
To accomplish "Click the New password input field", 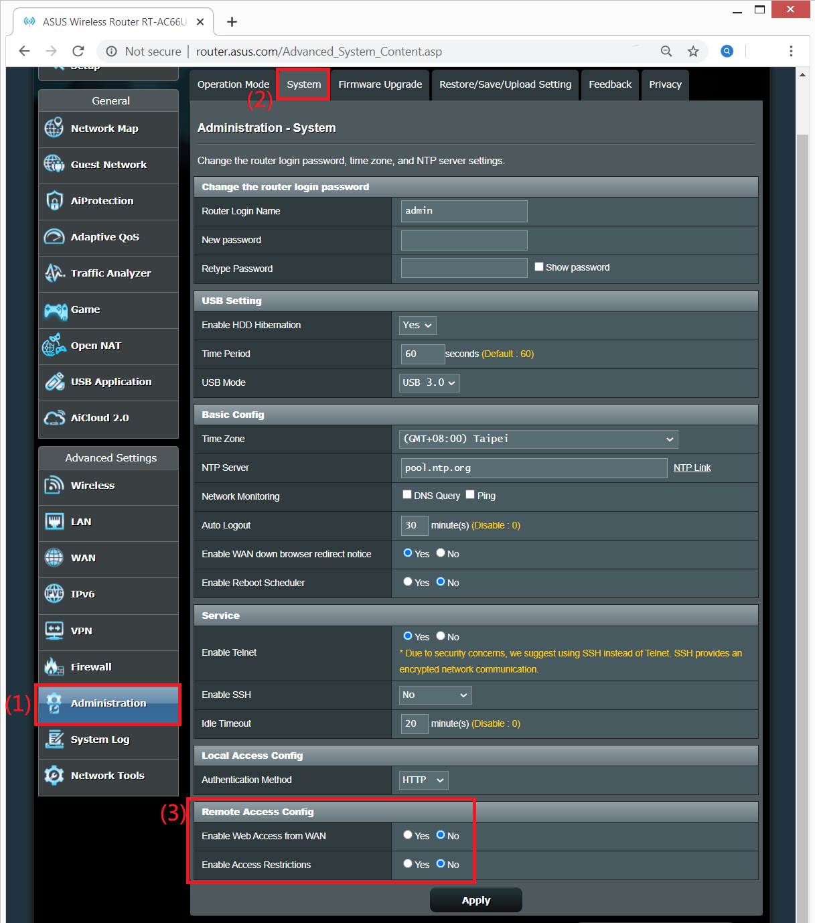I will 464,240.
